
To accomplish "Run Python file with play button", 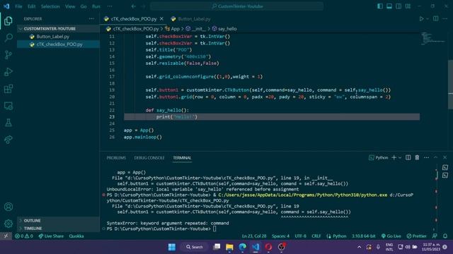I will [x=422, y=19].
